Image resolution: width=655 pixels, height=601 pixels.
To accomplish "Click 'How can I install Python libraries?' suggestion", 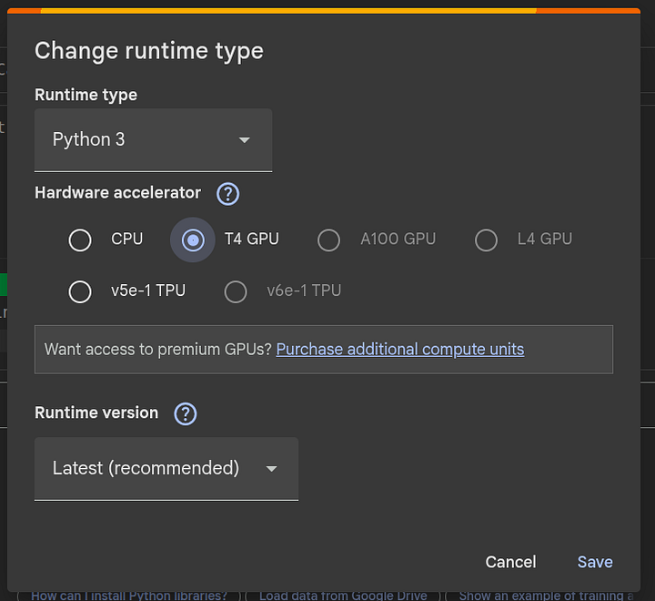I will [129, 595].
